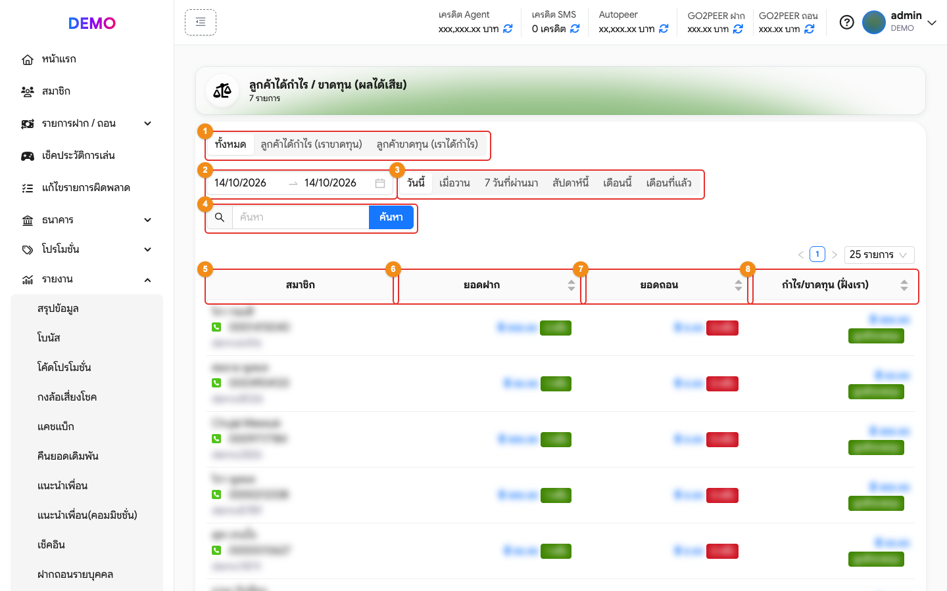
Task: Switch to ลูกค้าได้กำไร (เราขาดทุน) tab
Action: 311,144
